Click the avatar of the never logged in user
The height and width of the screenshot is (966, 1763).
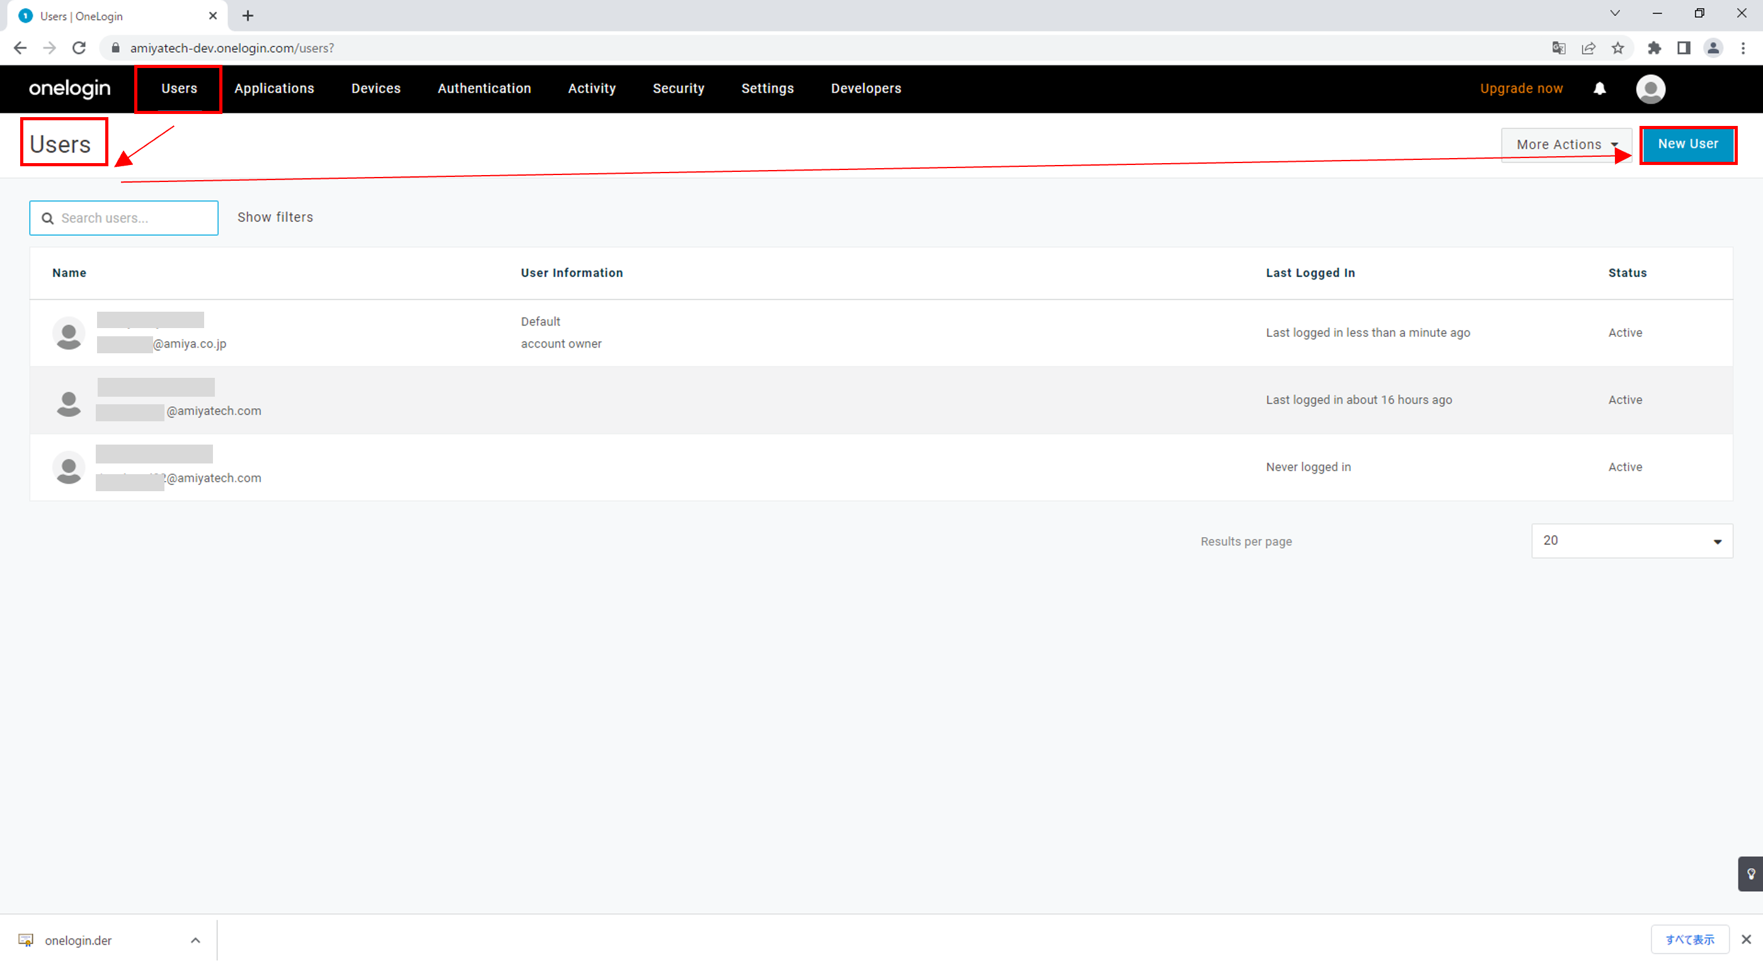[69, 468]
